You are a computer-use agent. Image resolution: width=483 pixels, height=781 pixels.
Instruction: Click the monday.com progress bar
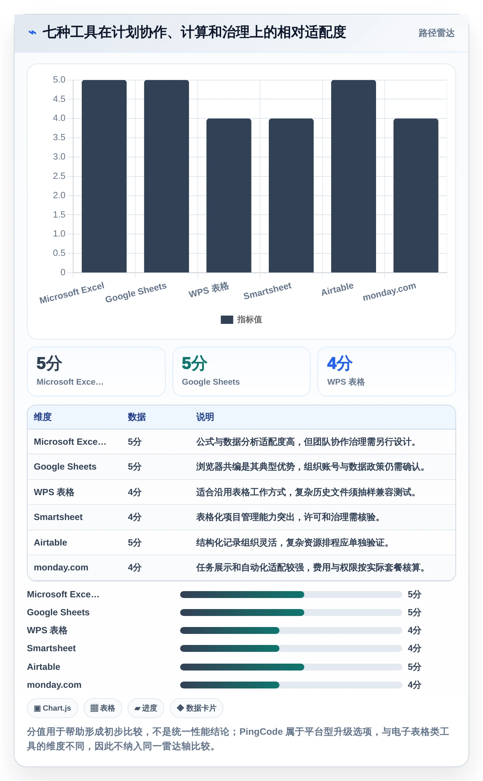tap(291, 685)
